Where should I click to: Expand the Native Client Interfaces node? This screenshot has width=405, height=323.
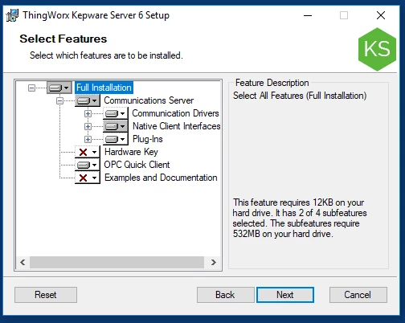88,126
